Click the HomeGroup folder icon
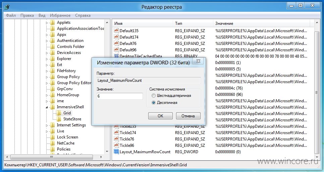This screenshot has width=324, height=172. 53,95
